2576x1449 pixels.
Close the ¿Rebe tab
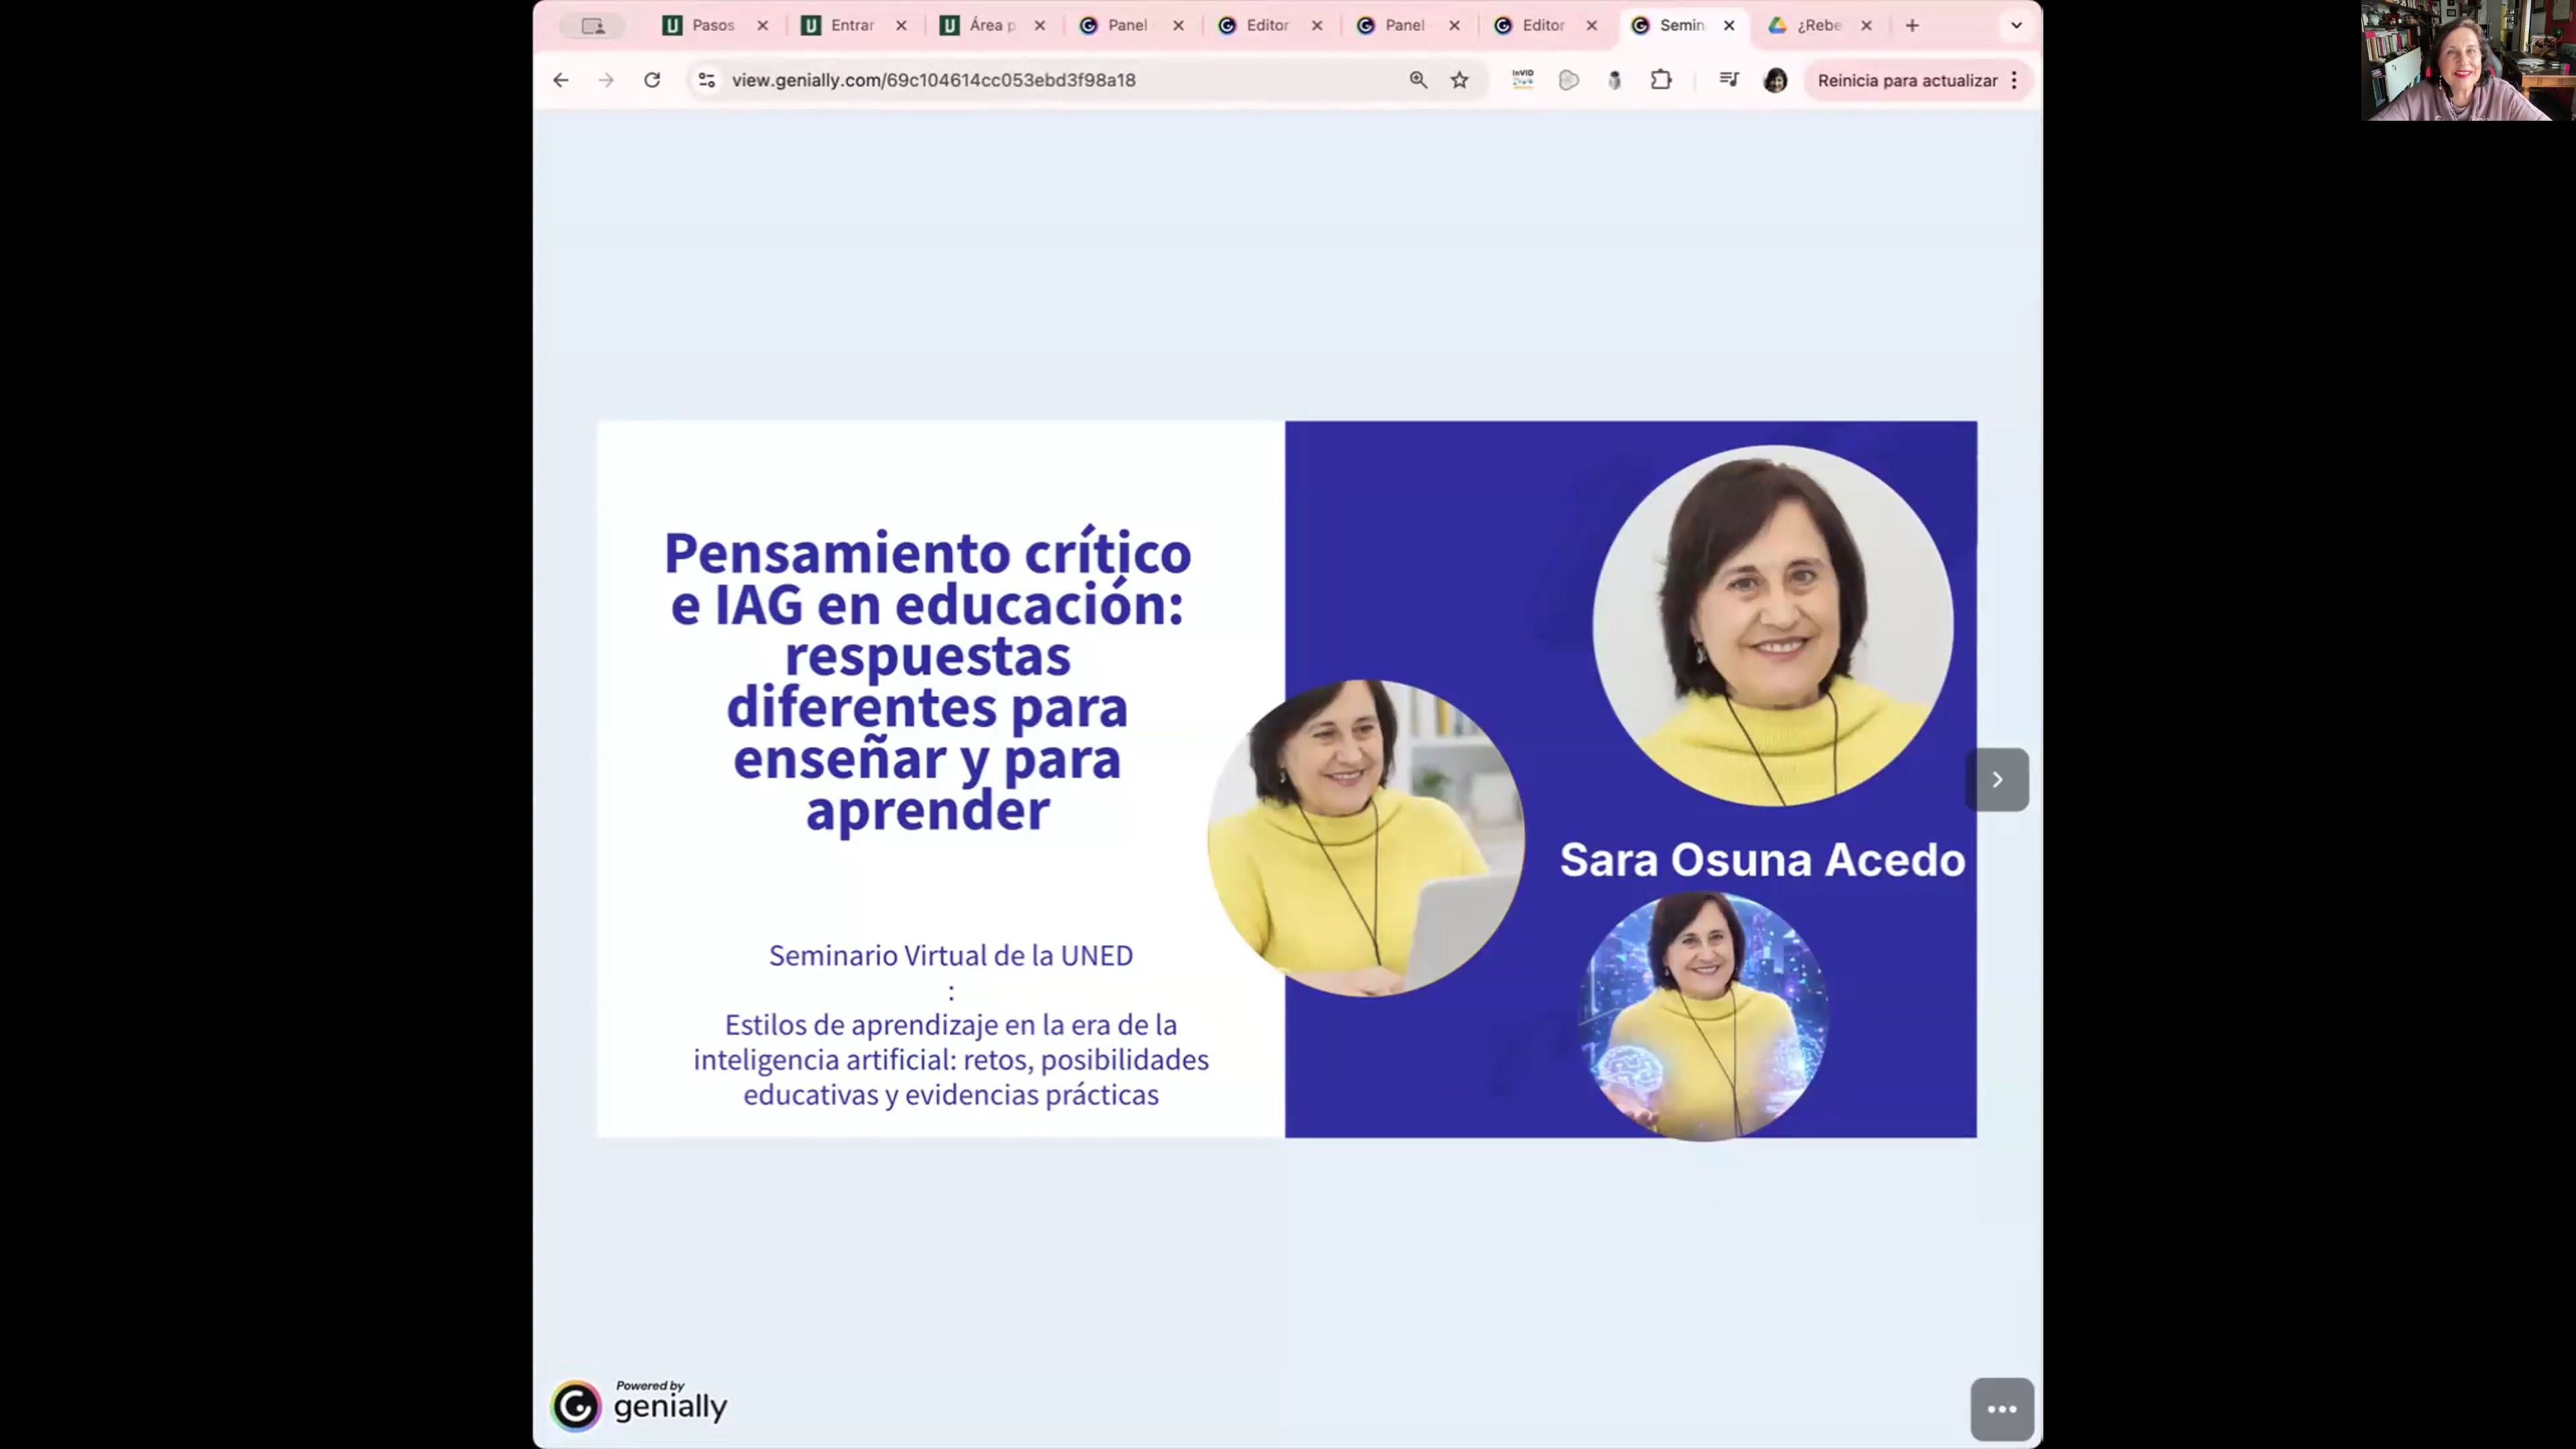1866,26
